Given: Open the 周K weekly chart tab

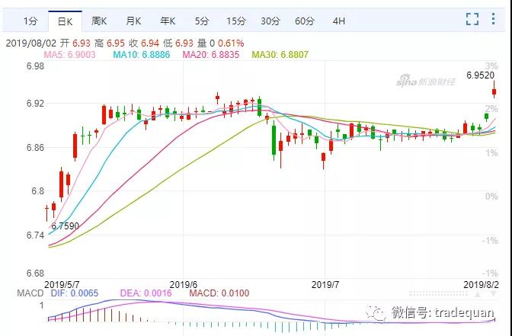Looking at the screenshot, I should pos(99,21).
